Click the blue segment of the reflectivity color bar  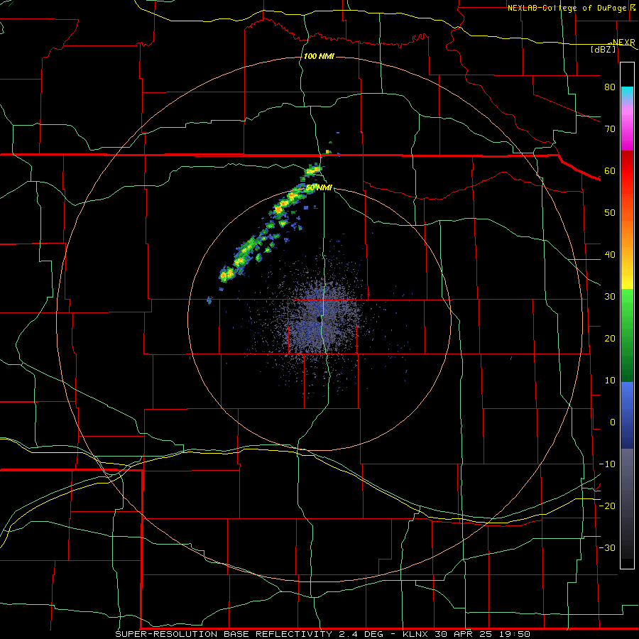coord(627,415)
